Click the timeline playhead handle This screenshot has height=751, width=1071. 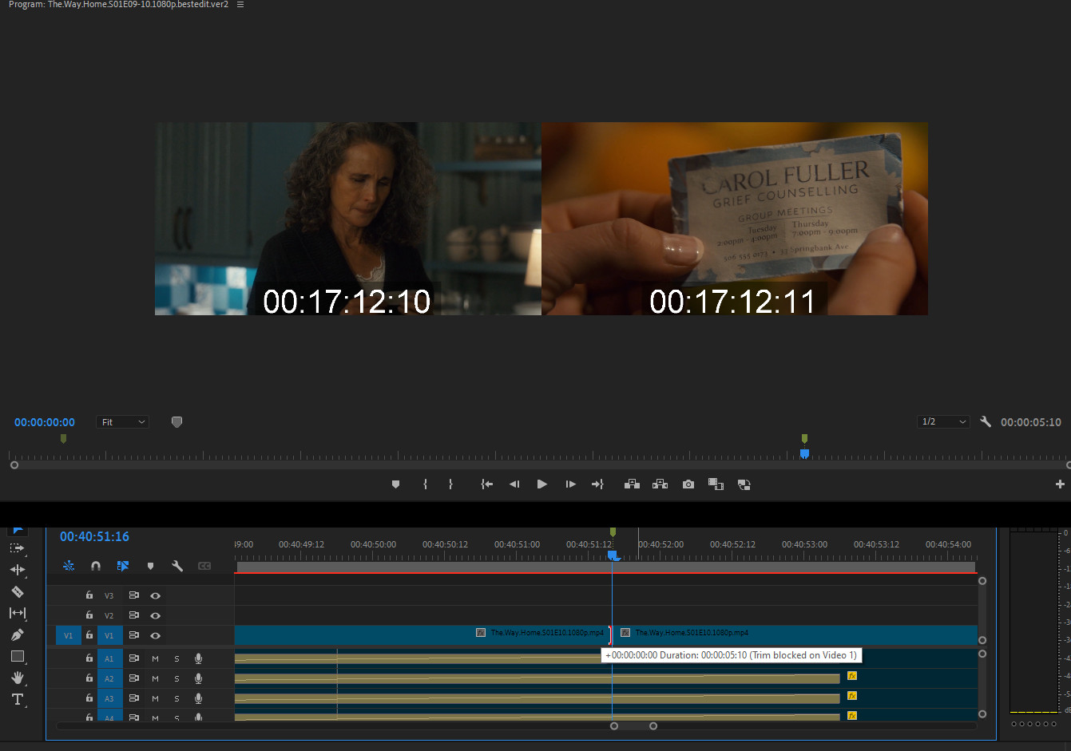613,555
